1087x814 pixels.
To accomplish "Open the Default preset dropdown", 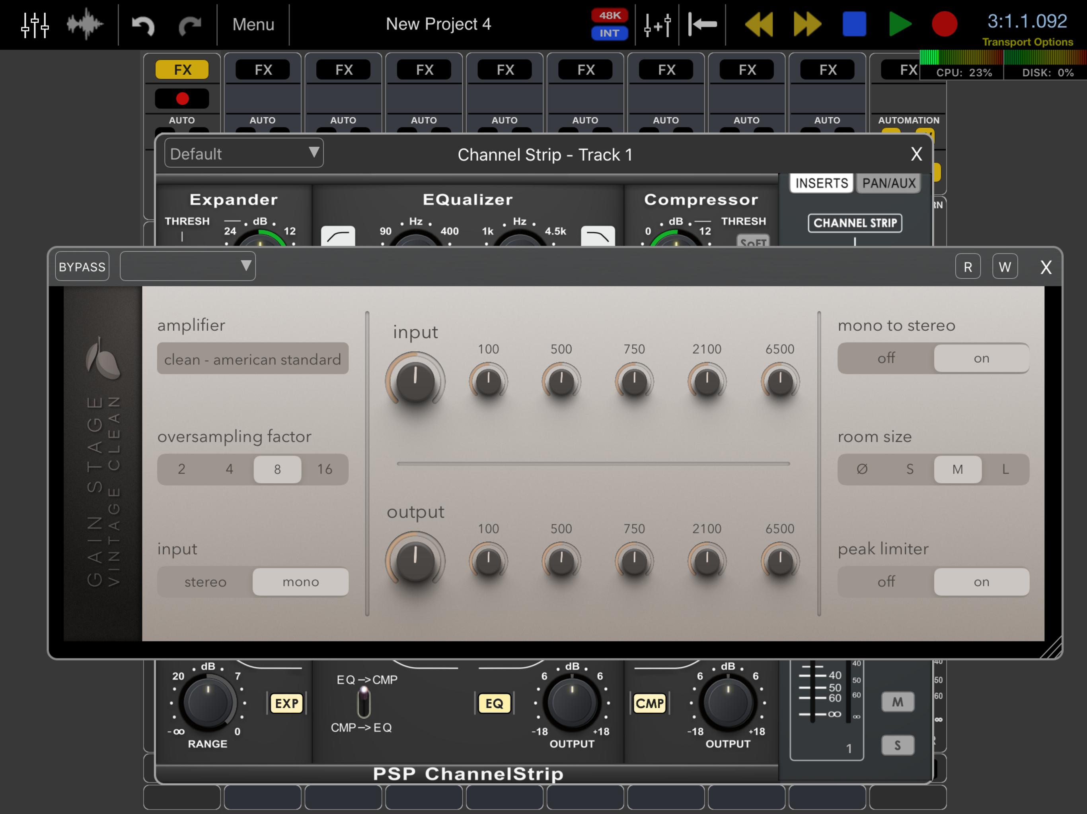I will pos(244,154).
